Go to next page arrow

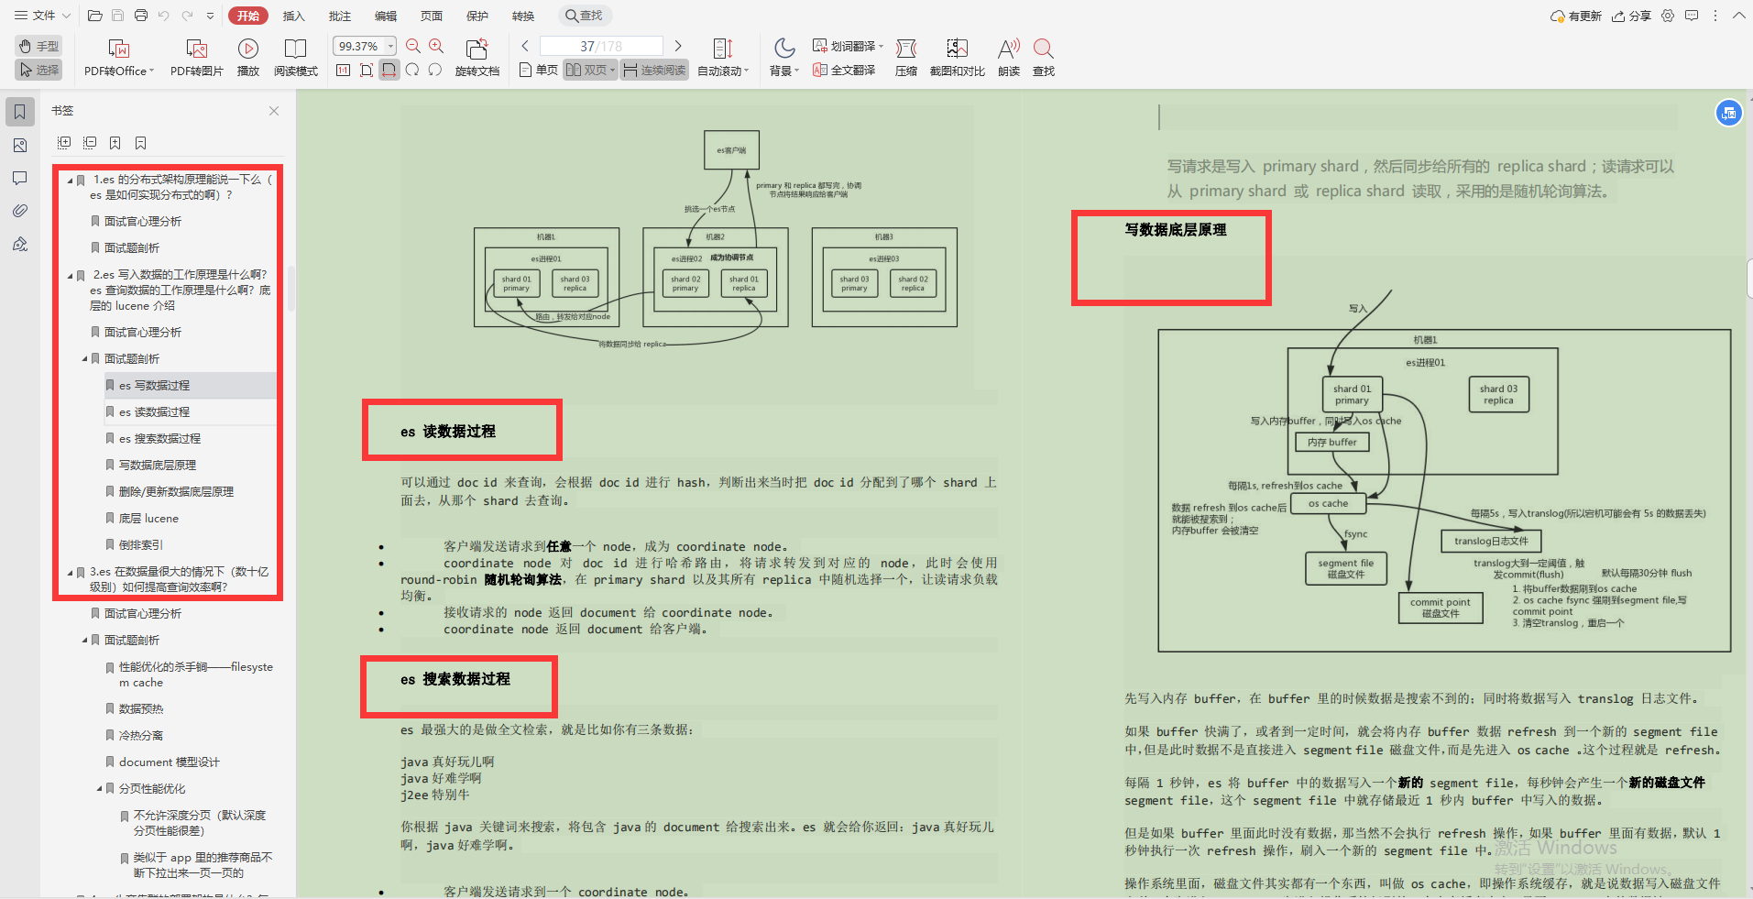[678, 46]
